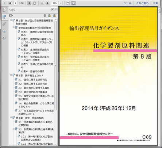Delete selected bookmark with trash icon

click(x=45, y=16)
